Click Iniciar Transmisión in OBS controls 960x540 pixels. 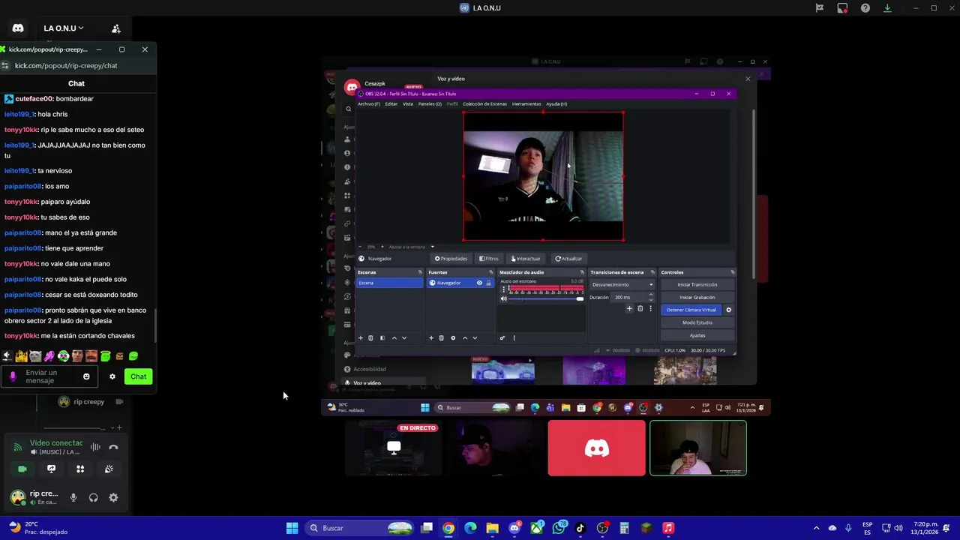click(x=697, y=284)
